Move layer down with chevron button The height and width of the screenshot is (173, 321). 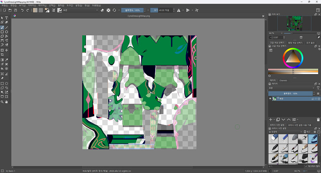(283, 119)
